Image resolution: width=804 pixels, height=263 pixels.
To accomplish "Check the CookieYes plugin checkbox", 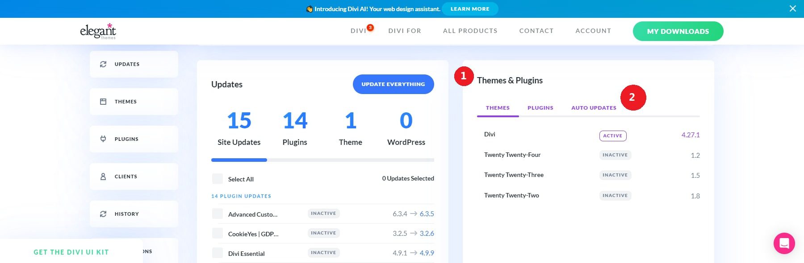I will [x=218, y=233].
